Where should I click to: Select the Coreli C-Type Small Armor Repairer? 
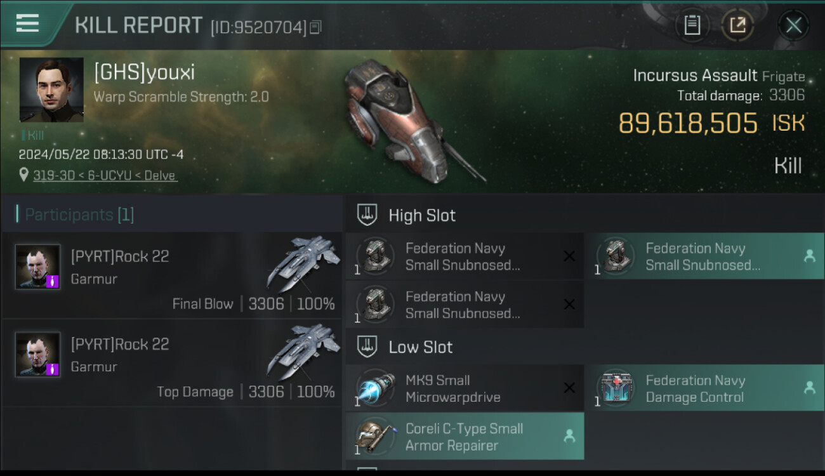tap(465, 437)
